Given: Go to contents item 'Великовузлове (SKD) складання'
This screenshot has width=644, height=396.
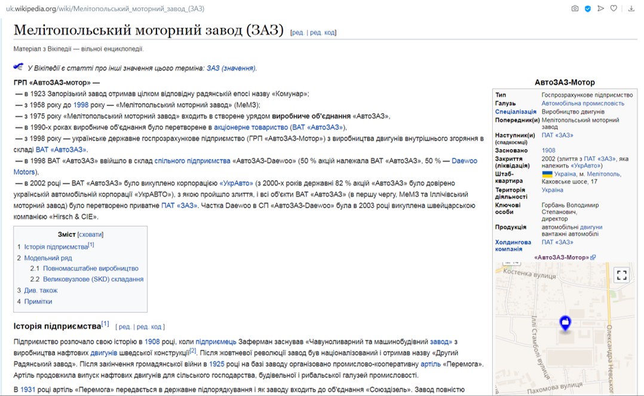Looking at the screenshot, I should click(93, 279).
